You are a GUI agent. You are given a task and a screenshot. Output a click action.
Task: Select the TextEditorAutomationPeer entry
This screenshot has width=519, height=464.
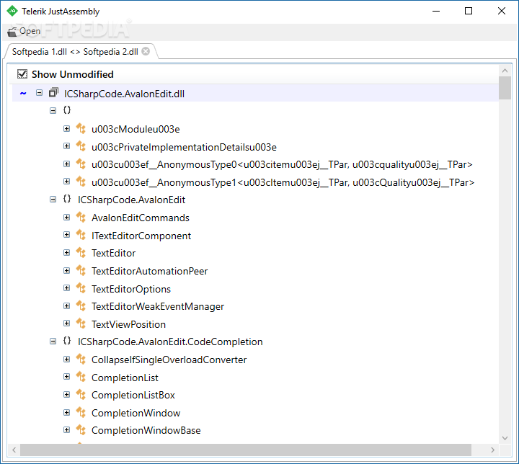[150, 271]
